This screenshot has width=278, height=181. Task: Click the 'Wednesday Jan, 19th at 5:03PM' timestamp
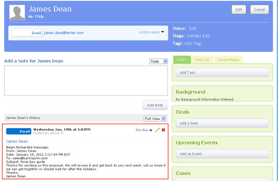coord(62,129)
